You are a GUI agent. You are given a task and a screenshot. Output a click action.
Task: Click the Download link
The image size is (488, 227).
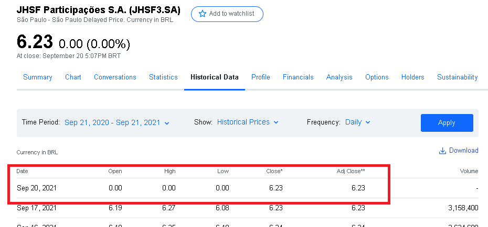click(x=459, y=151)
